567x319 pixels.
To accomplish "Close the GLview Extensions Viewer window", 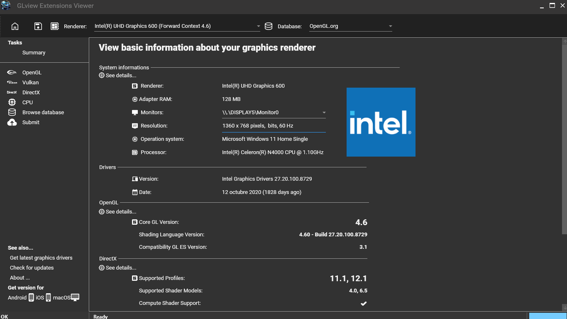I will [562, 6].
